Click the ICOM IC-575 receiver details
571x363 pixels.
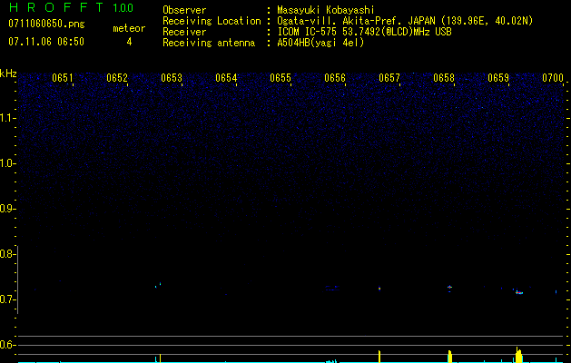point(365,32)
